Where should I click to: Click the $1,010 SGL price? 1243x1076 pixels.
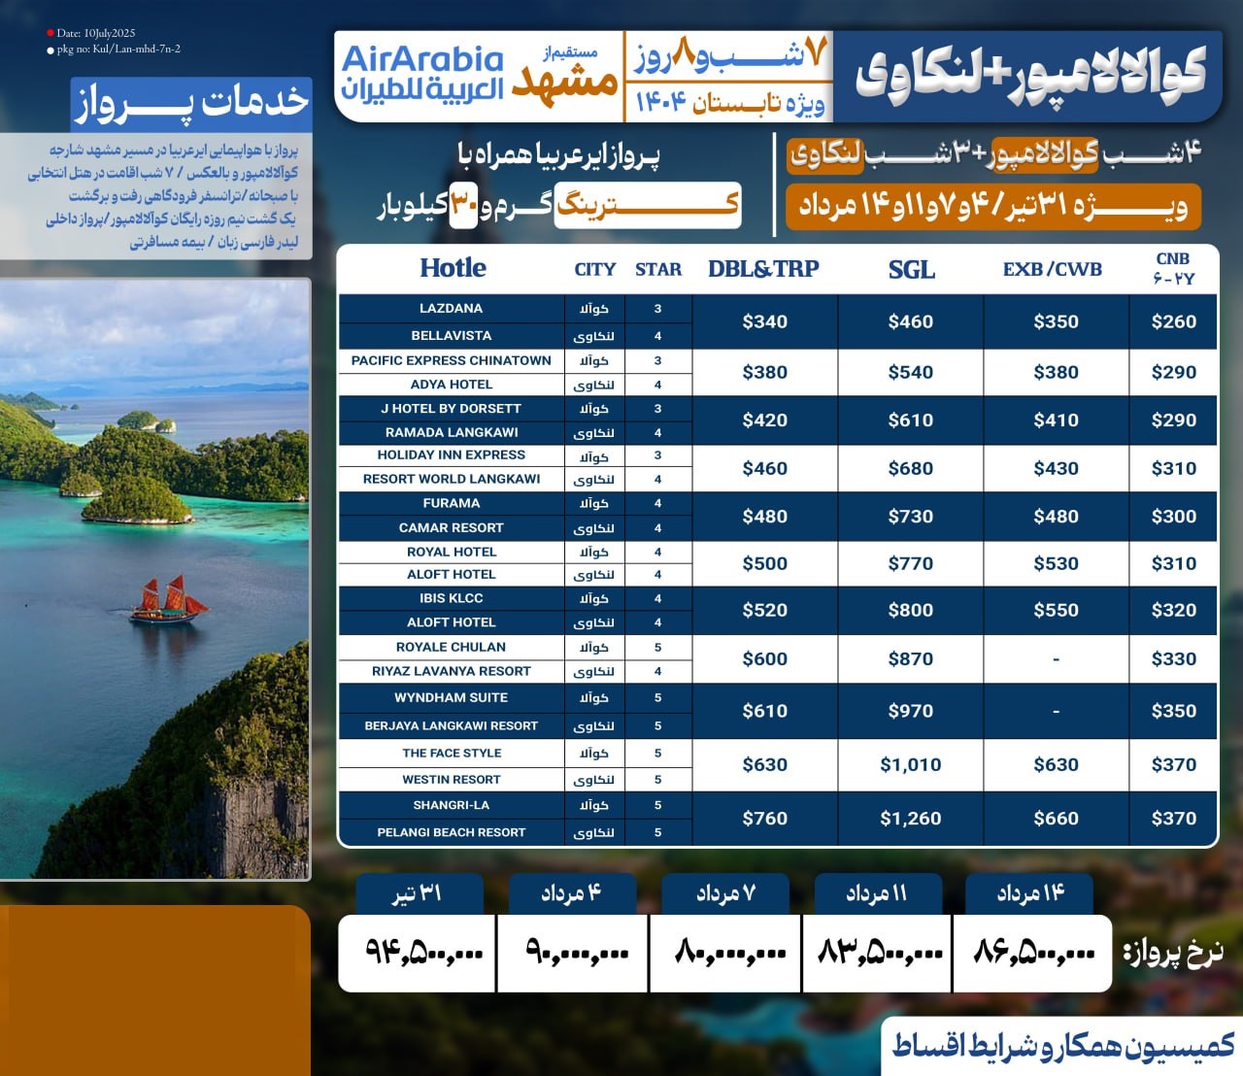[911, 765]
